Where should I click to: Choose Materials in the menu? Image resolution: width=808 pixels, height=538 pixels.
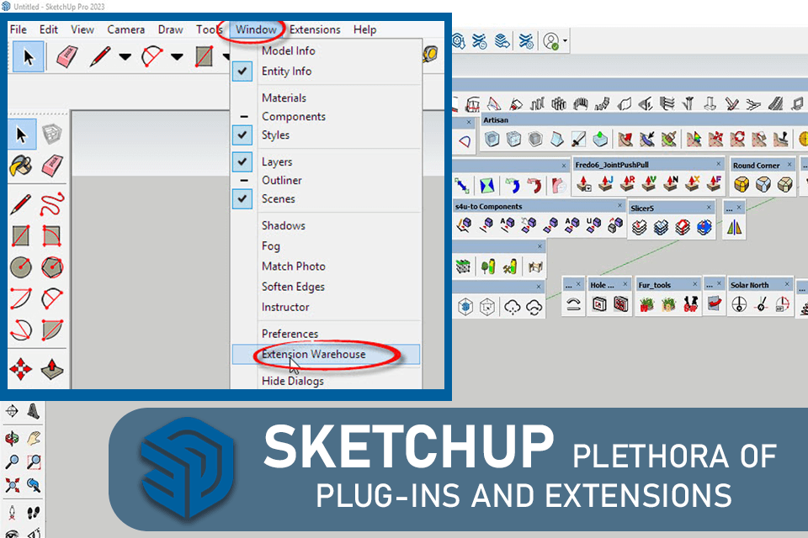pos(284,98)
